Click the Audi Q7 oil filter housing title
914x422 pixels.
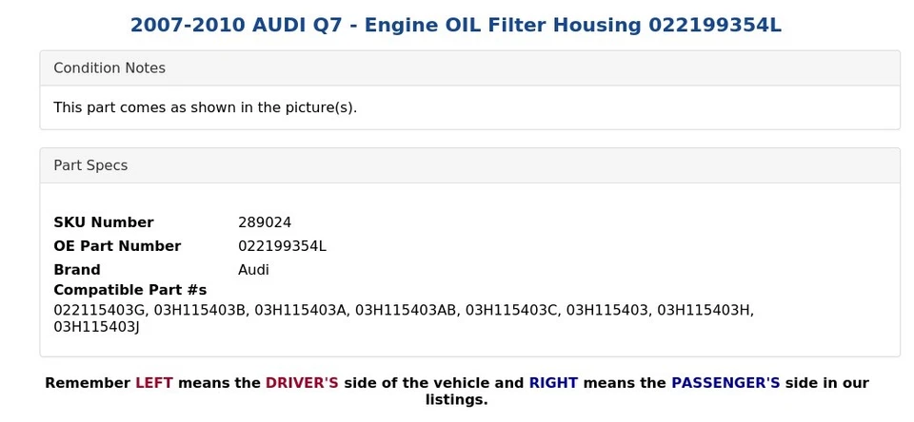point(455,26)
